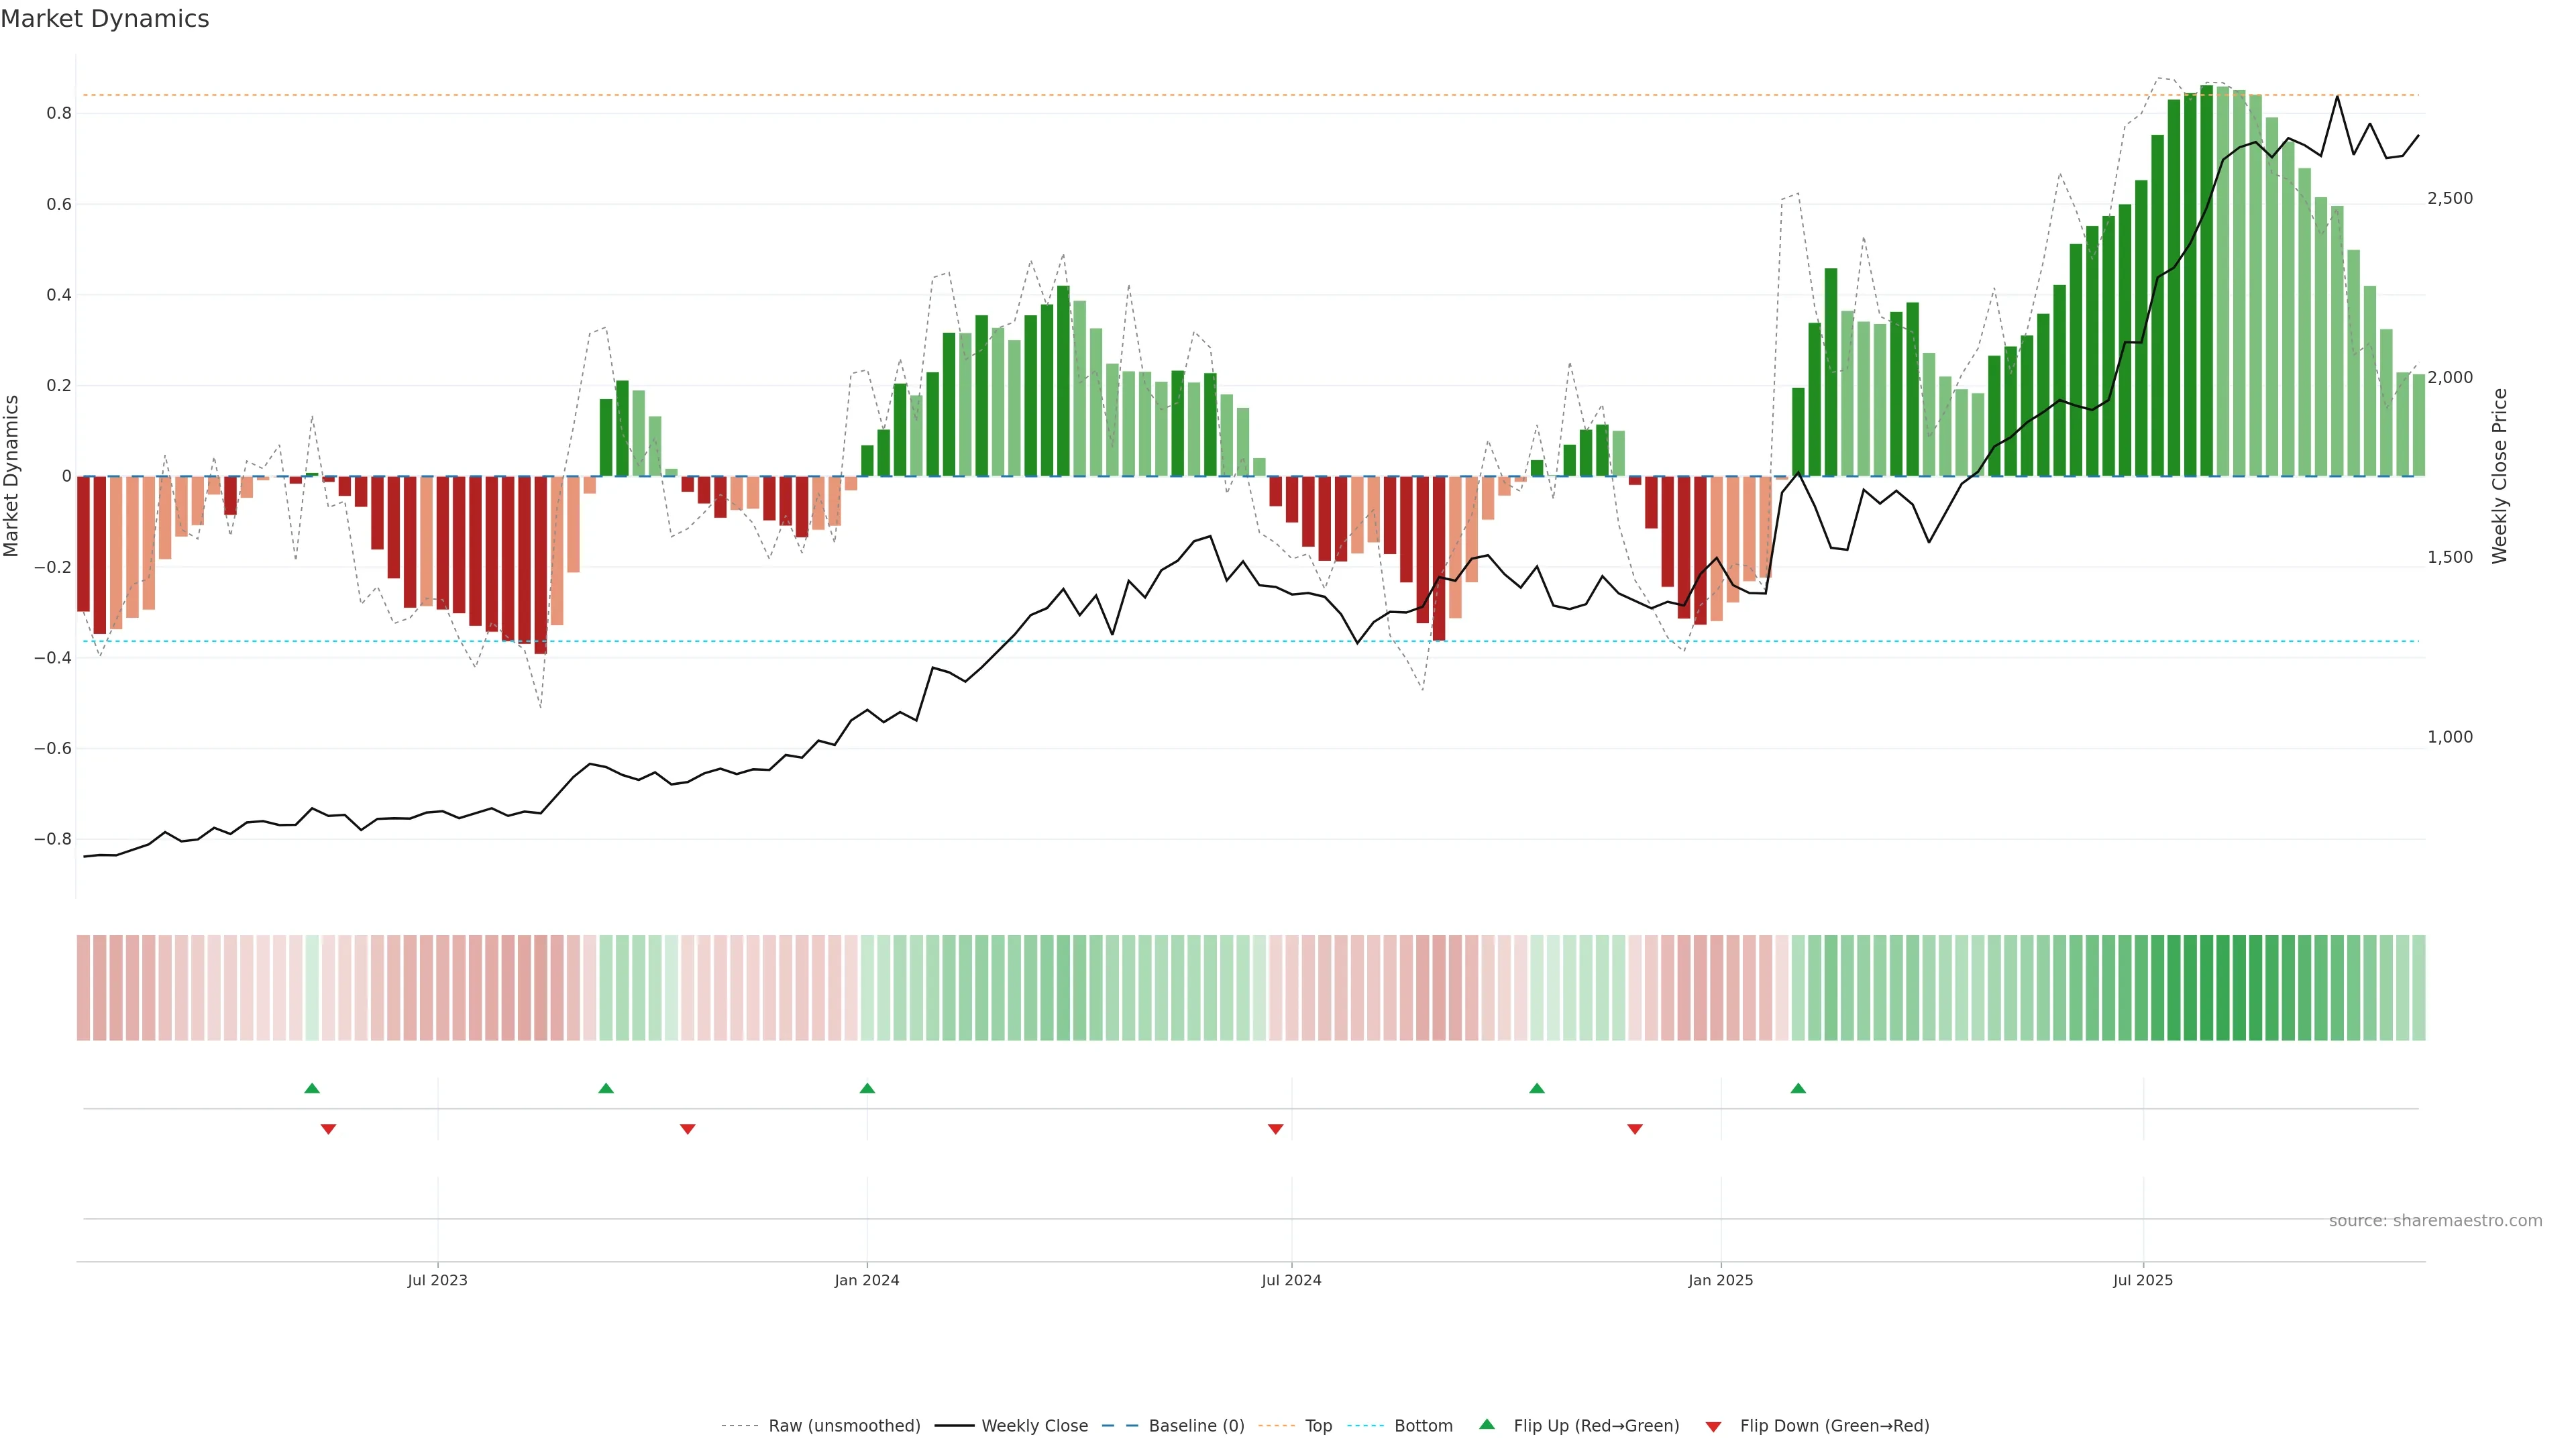Click the first green flip-up marker before Jul 2023
This screenshot has height=1449, width=2576.
(x=312, y=1088)
